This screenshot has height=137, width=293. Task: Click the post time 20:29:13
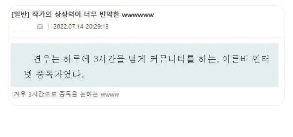pyautogui.click(x=97, y=27)
